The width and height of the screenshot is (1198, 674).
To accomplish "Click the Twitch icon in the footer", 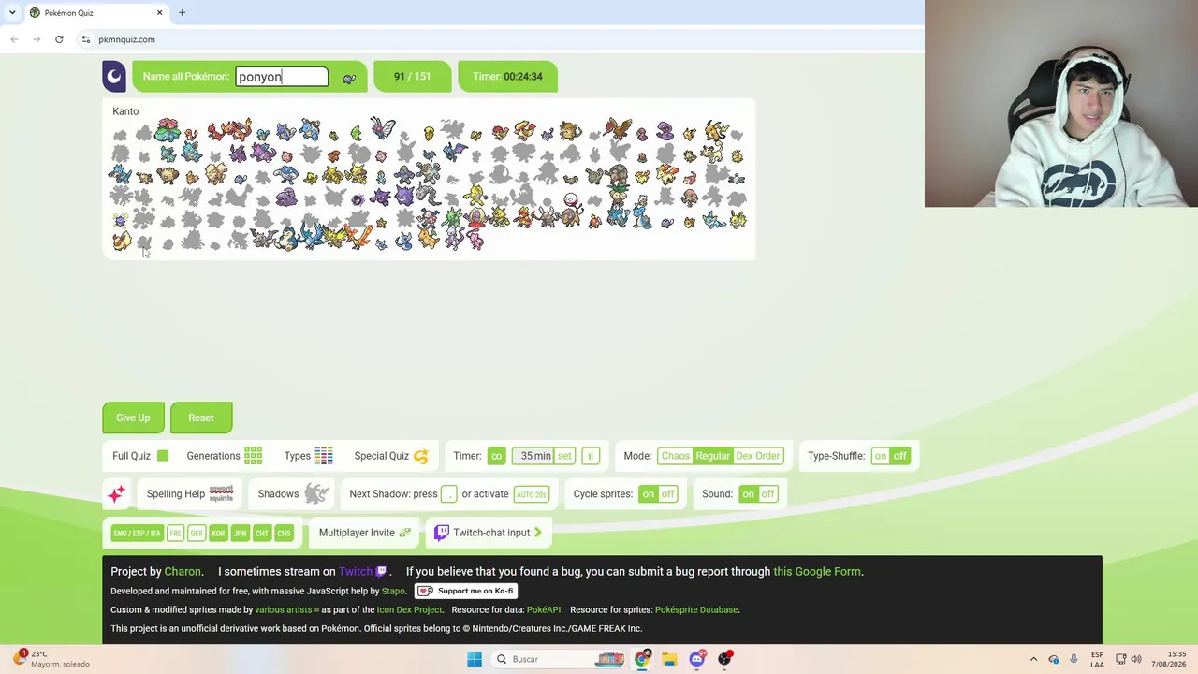I will click(381, 571).
